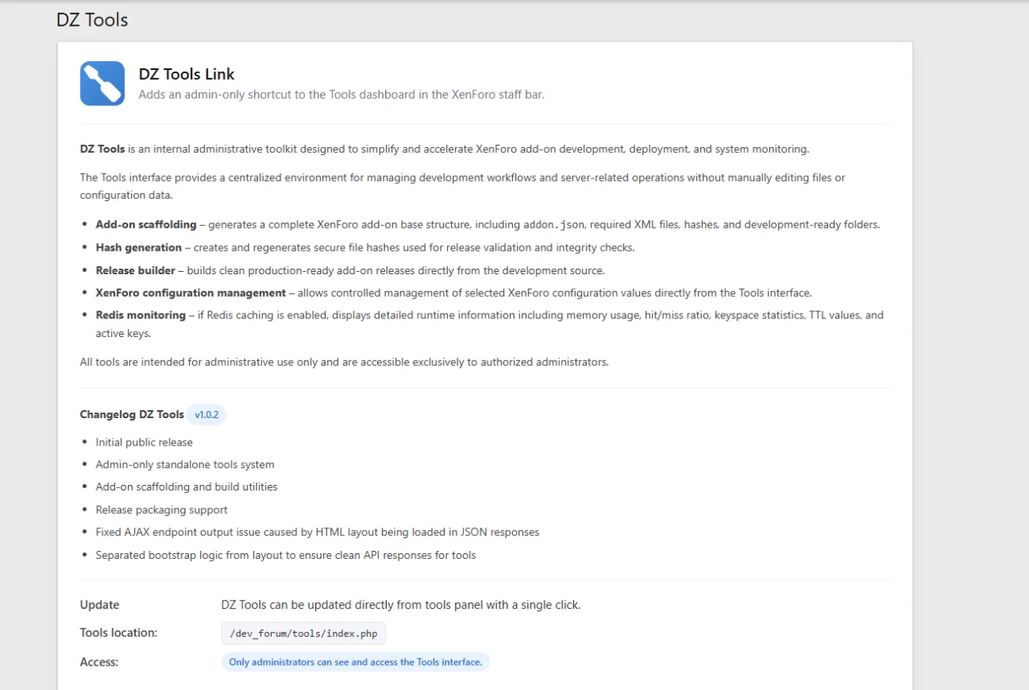Click the Redis monitoring bold term
Viewport: 1029px width, 690px height.
click(x=140, y=315)
